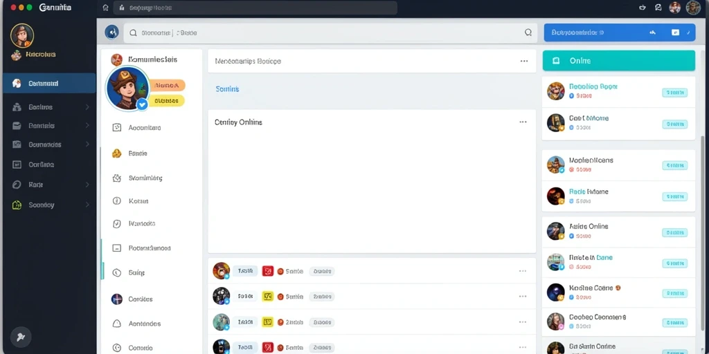Click the Condios icon in the profile panel
This screenshot has width=709, height=354.
[116, 299]
